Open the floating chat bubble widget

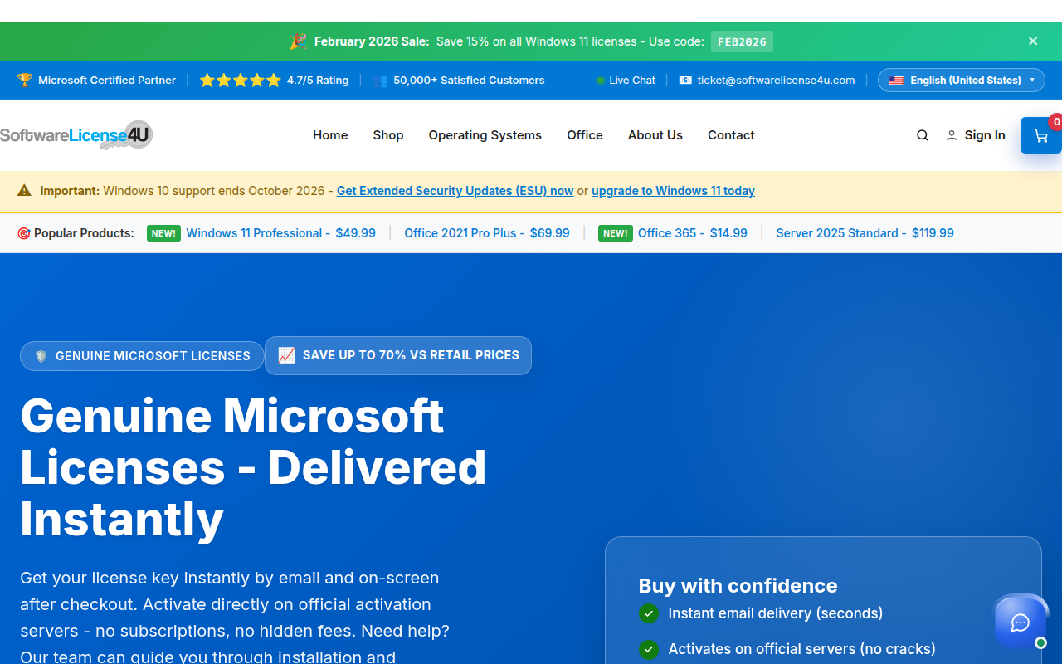(x=1021, y=622)
